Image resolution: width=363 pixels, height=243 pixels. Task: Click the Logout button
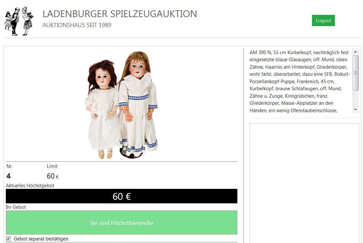pos(323,21)
